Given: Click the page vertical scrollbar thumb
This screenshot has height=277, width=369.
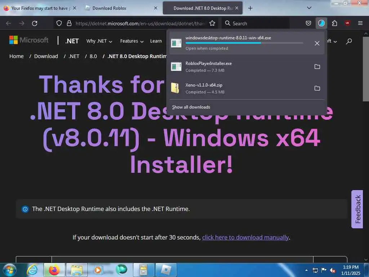Looking at the screenshot, I should tap(365, 69).
